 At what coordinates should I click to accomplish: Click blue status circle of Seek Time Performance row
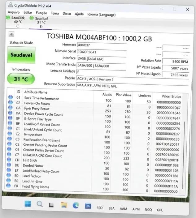11,97
